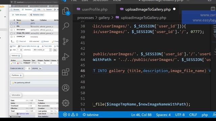Open the SQL tab in phpMyAdmin

[x=37, y=10]
